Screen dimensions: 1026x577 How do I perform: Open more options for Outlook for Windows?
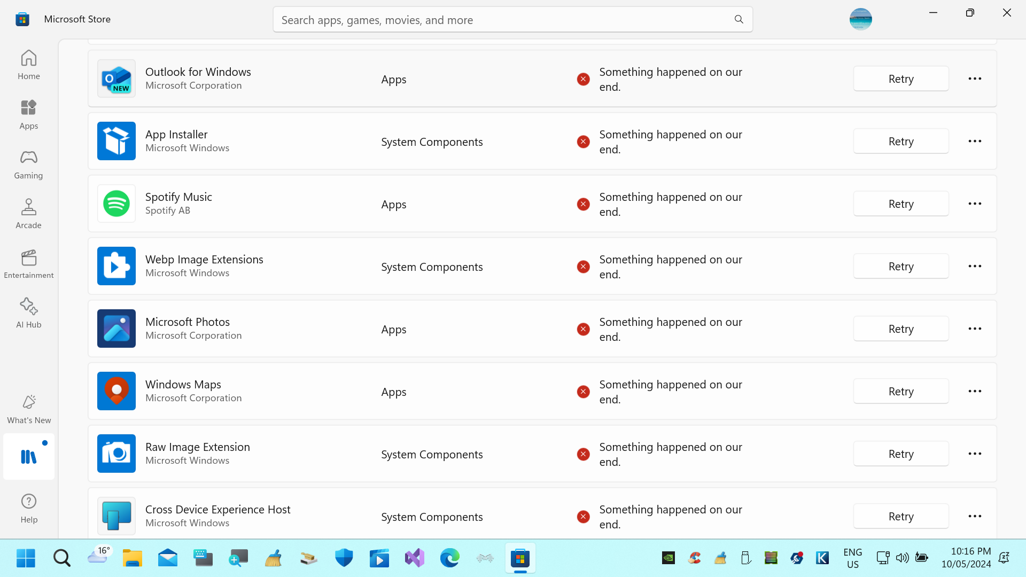pyautogui.click(x=975, y=79)
